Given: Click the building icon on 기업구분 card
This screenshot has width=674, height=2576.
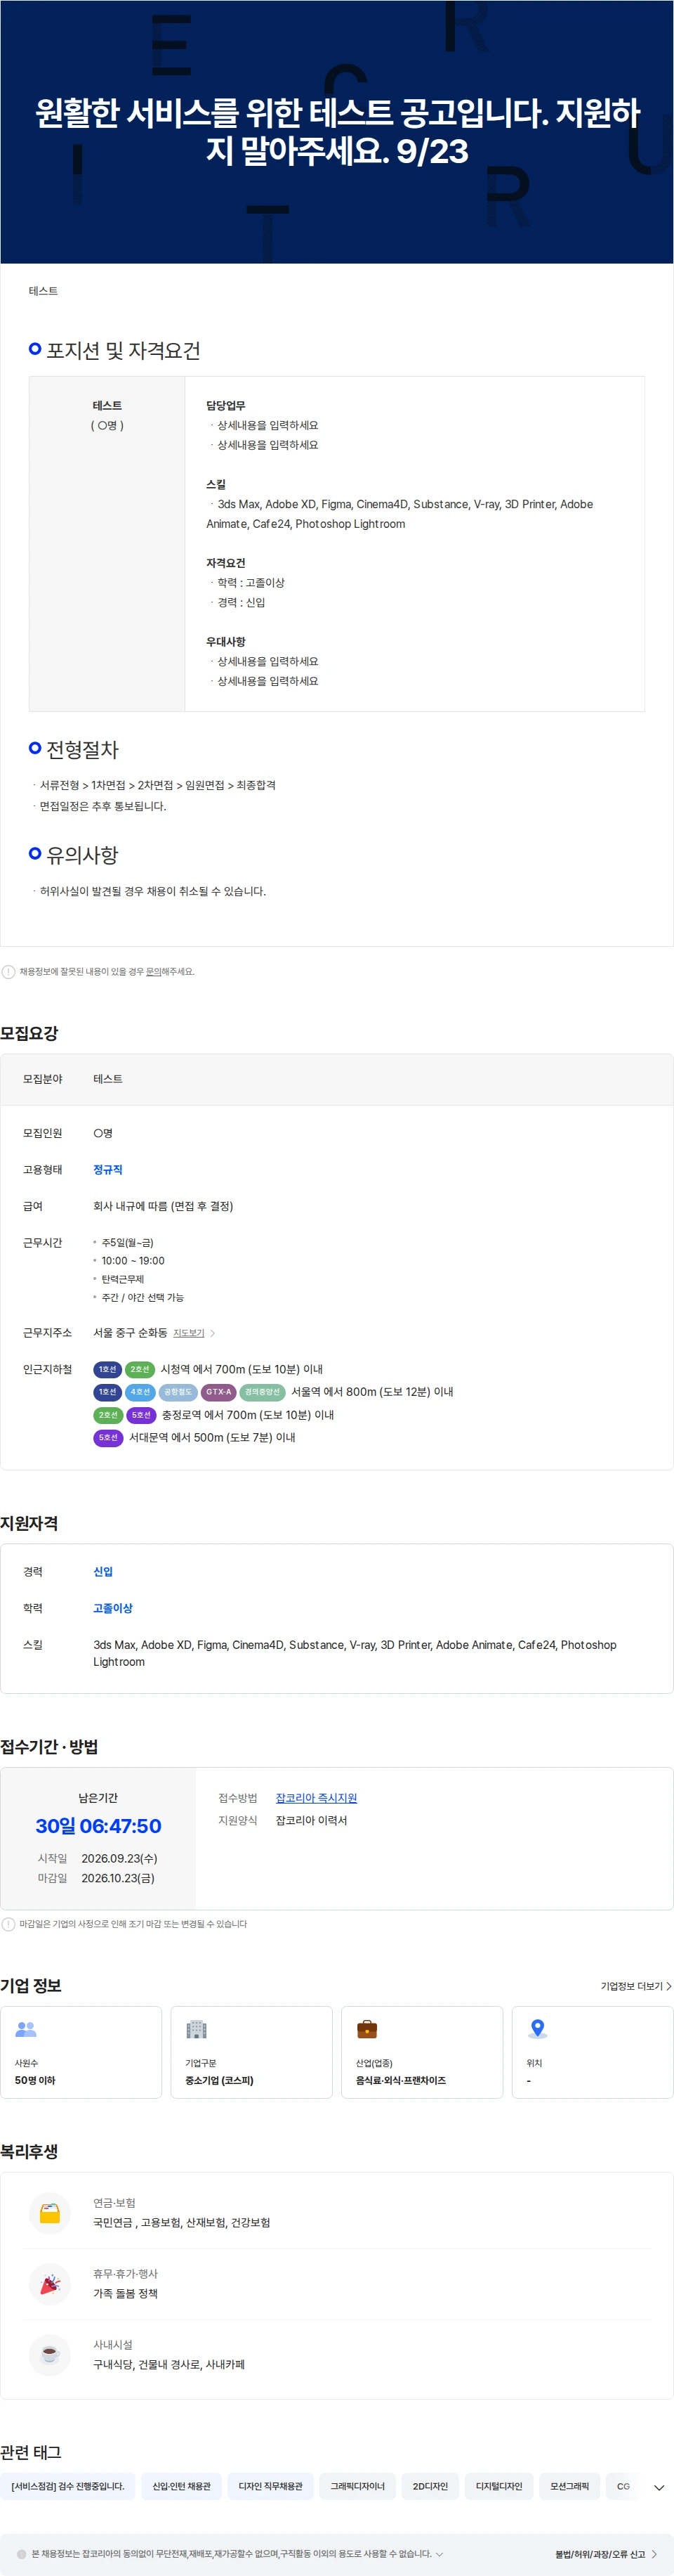Looking at the screenshot, I should click(x=197, y=2029).
